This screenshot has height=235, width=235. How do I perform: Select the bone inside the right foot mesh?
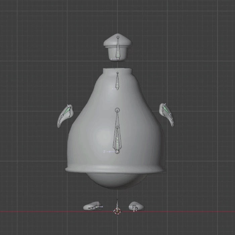(135, 208)
